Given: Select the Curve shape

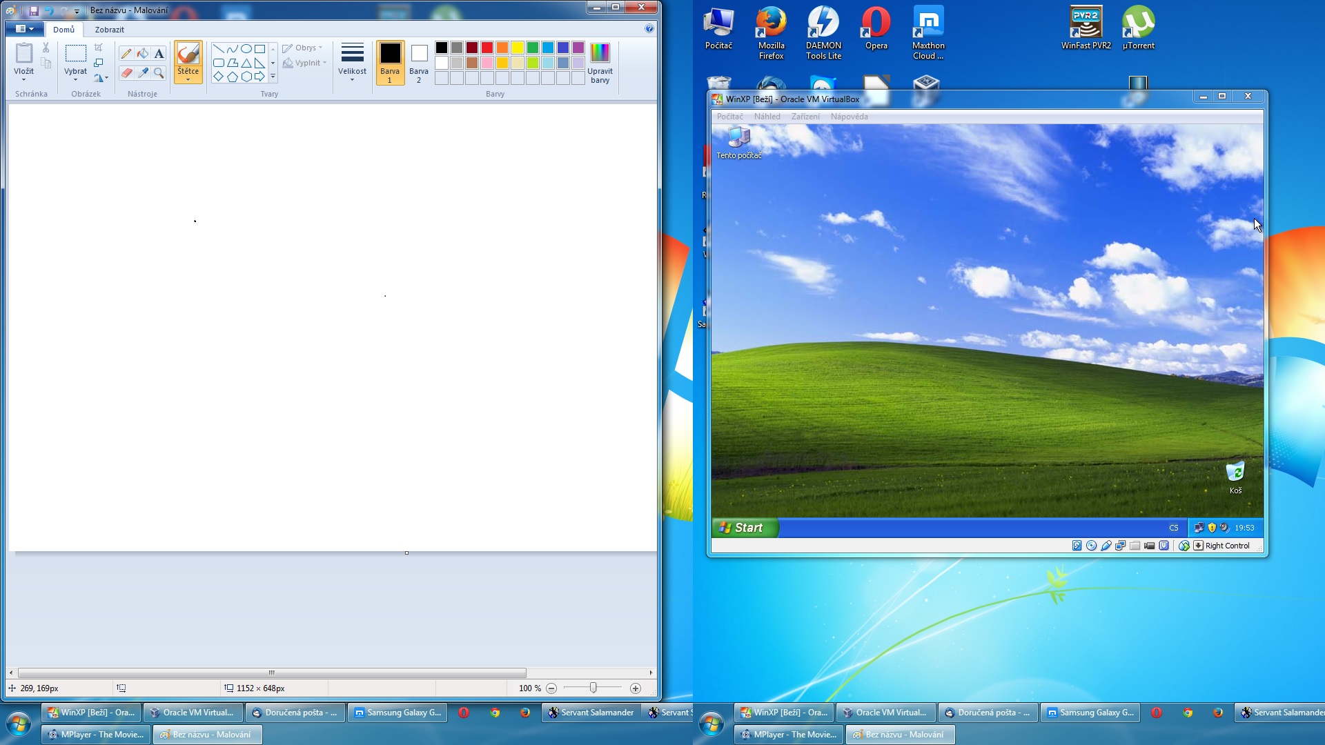Looking at the screenshot, I should [232, 49].
